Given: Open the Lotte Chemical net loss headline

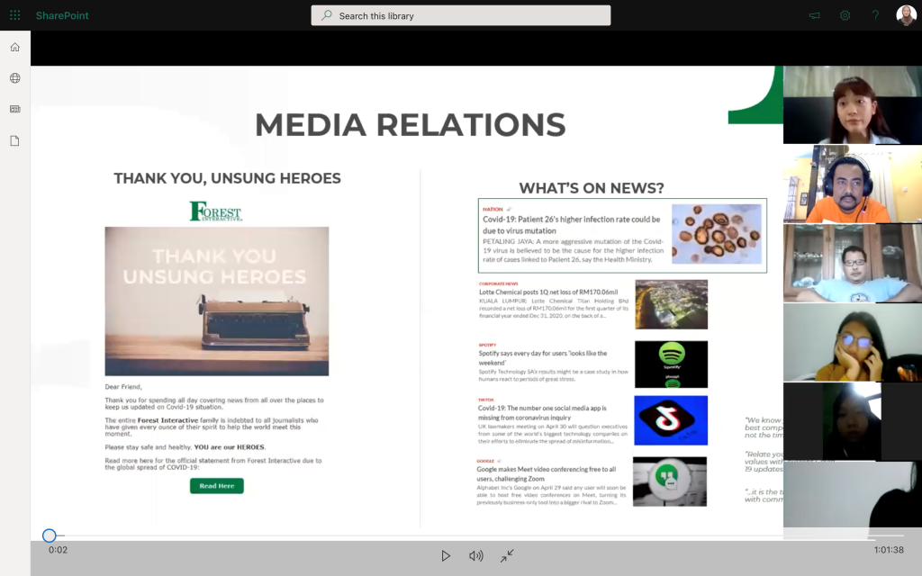Looking at the screenshot, I should pos(548,292).
